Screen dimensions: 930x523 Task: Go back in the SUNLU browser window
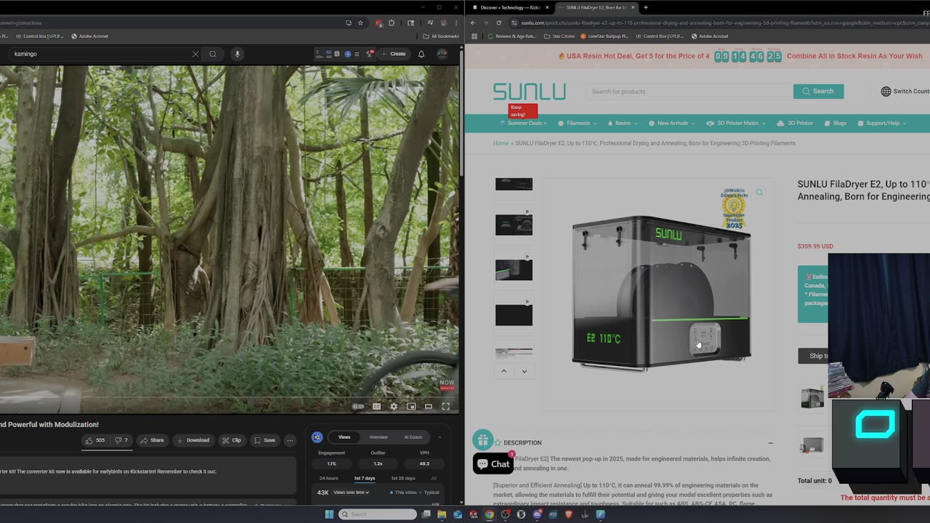click(473, 23)
